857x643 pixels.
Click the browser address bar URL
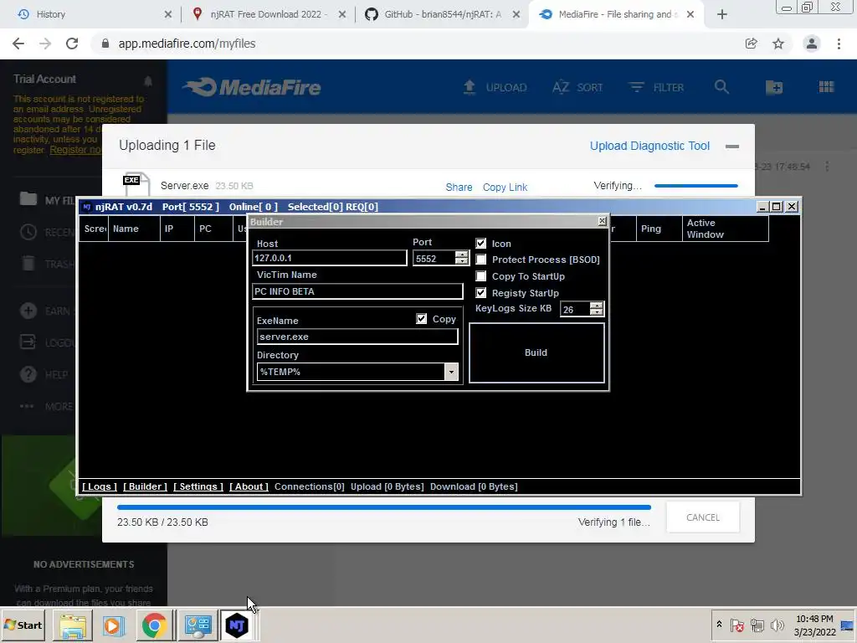tap(187, 44)
